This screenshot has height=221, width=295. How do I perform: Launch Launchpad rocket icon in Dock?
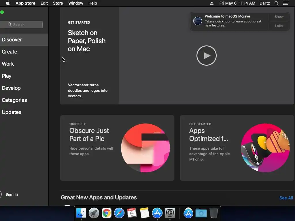[94, 213]
